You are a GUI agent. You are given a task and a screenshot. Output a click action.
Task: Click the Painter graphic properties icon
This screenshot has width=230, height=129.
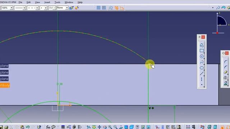point(72,8)
